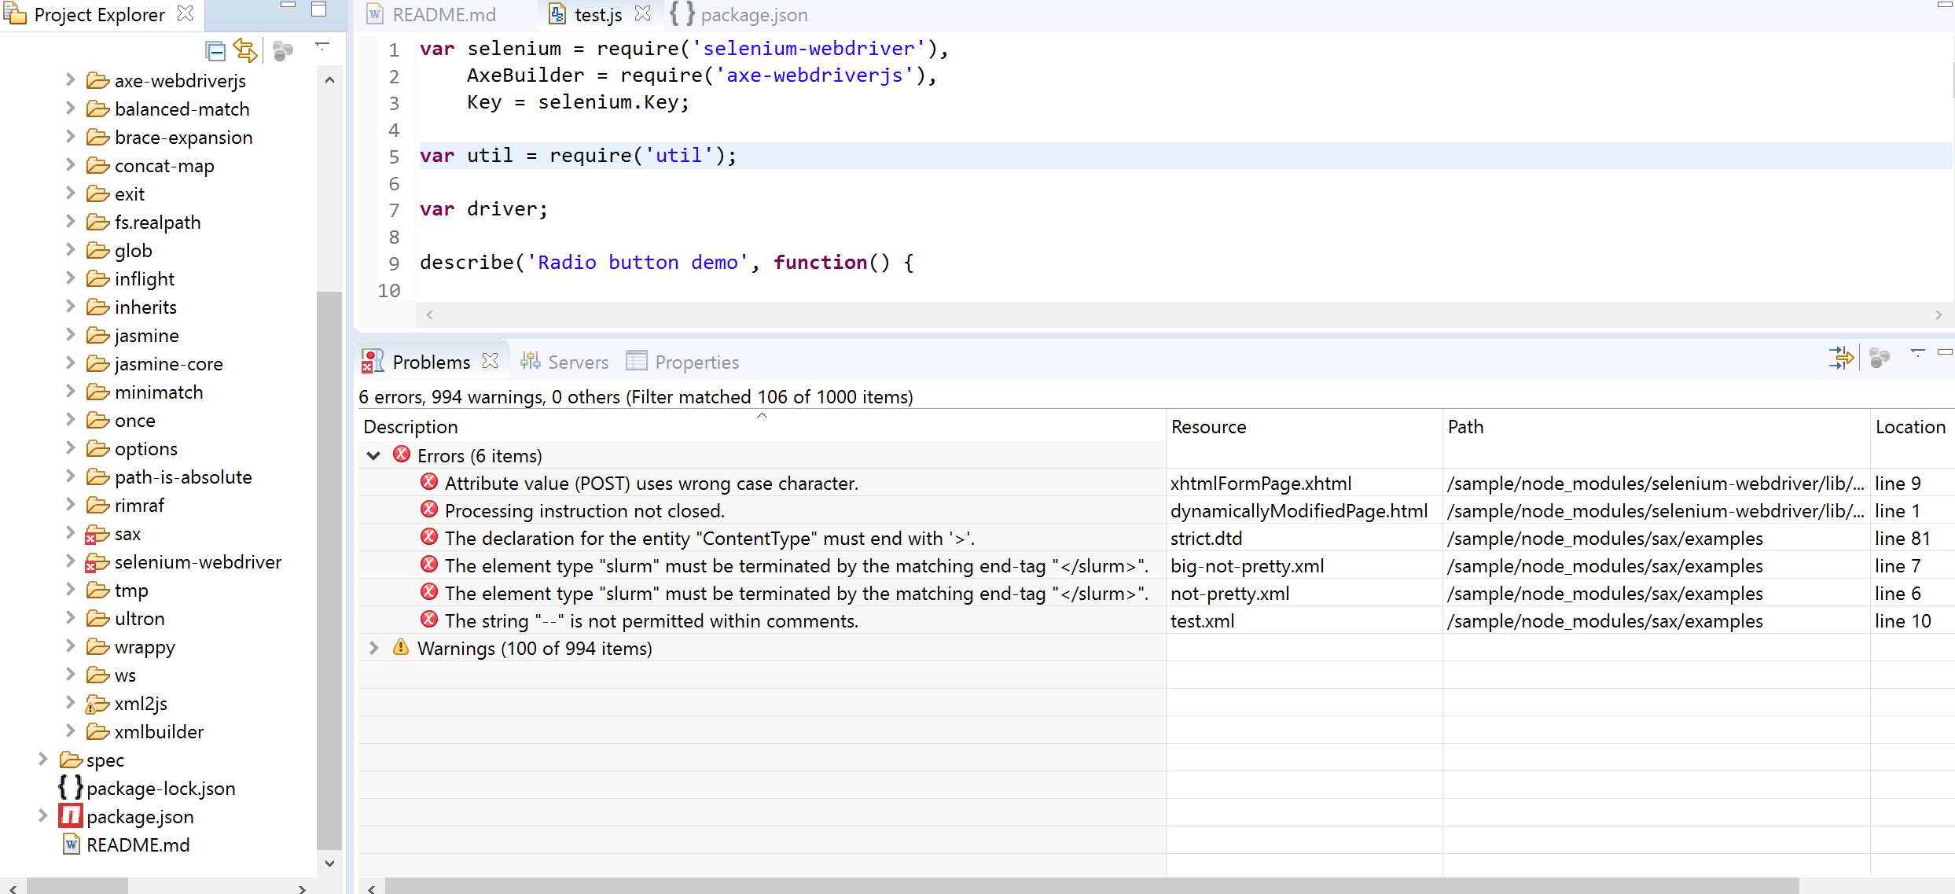
Task: Collapse all items in Project Explorer
Action: pos(215,50)
